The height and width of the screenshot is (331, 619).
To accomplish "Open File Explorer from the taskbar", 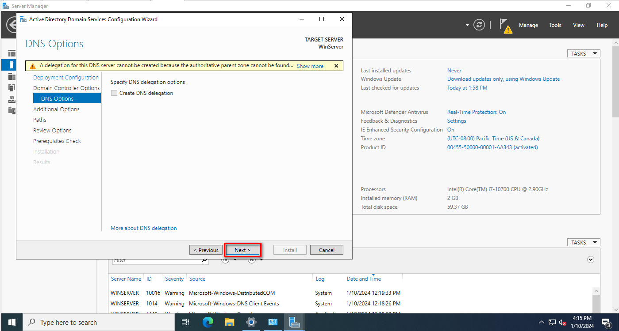I will pos(229,323).
